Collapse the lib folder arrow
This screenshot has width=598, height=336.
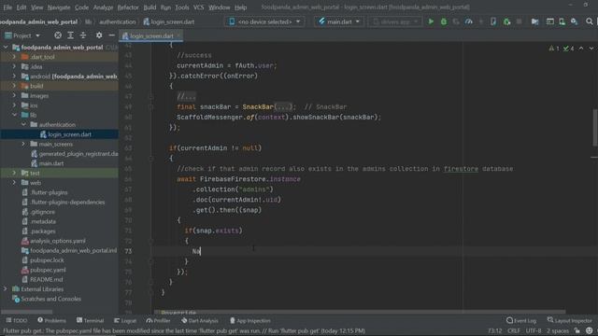coord(15,115)
